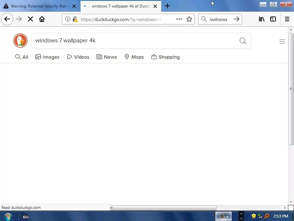Click the padlock with warning triangle icon
Image resolution: width=294 pixels, height=221 pixels.
[75, 19]
